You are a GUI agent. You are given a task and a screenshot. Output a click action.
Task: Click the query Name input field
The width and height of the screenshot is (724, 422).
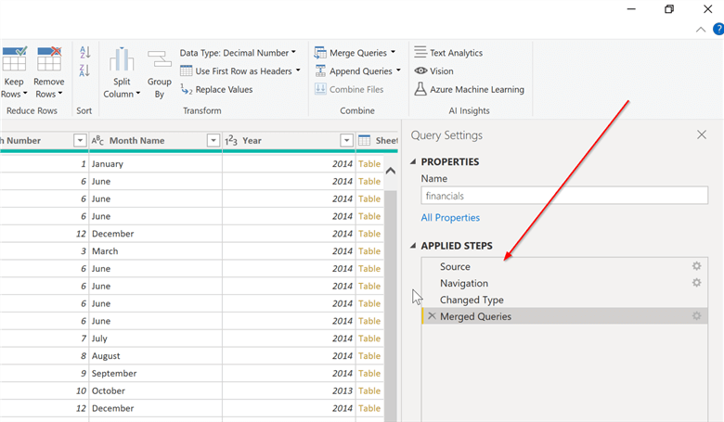pos(563,196)
